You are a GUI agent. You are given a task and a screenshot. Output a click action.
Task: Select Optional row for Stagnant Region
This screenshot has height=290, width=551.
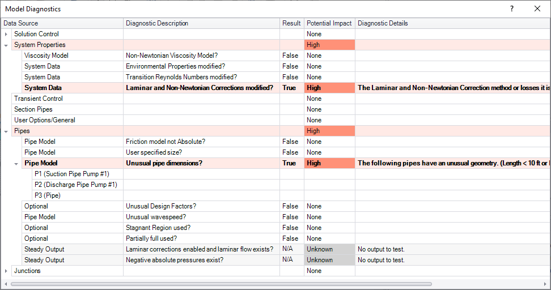point(36,228)
